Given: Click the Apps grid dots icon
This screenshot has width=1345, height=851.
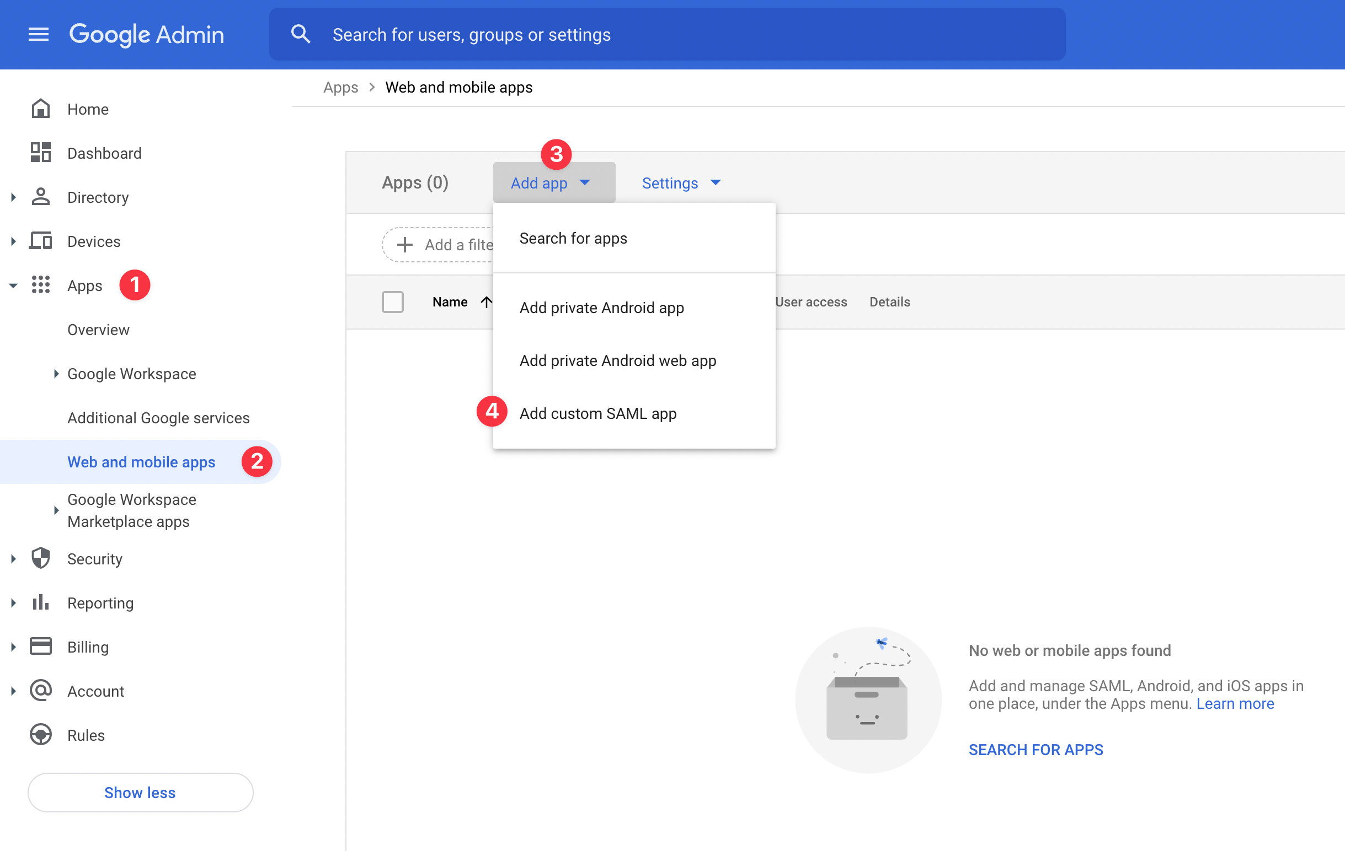Looking at the screenshot, I should [41, 285].
